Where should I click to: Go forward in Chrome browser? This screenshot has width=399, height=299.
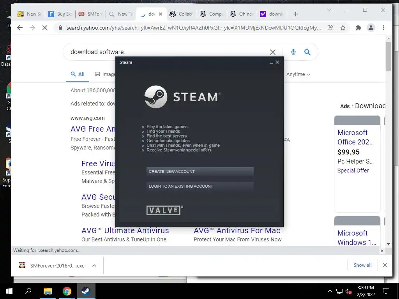[x=32, y=28]
